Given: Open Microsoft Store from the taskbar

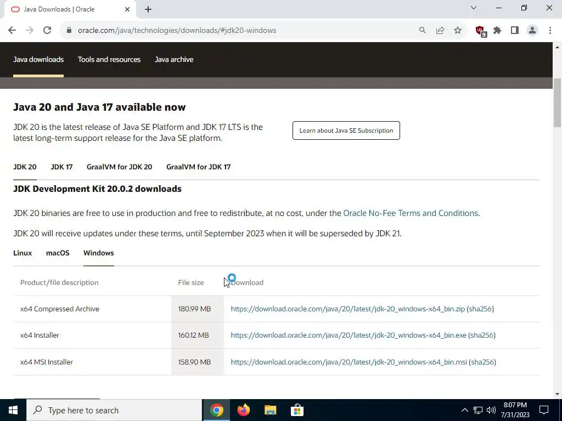Looking at the screenshot, I should [297, 410].
